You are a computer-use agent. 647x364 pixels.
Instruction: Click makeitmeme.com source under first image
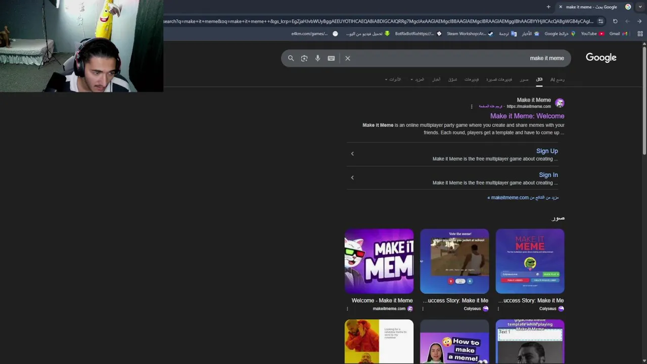(x=389, y=309)
